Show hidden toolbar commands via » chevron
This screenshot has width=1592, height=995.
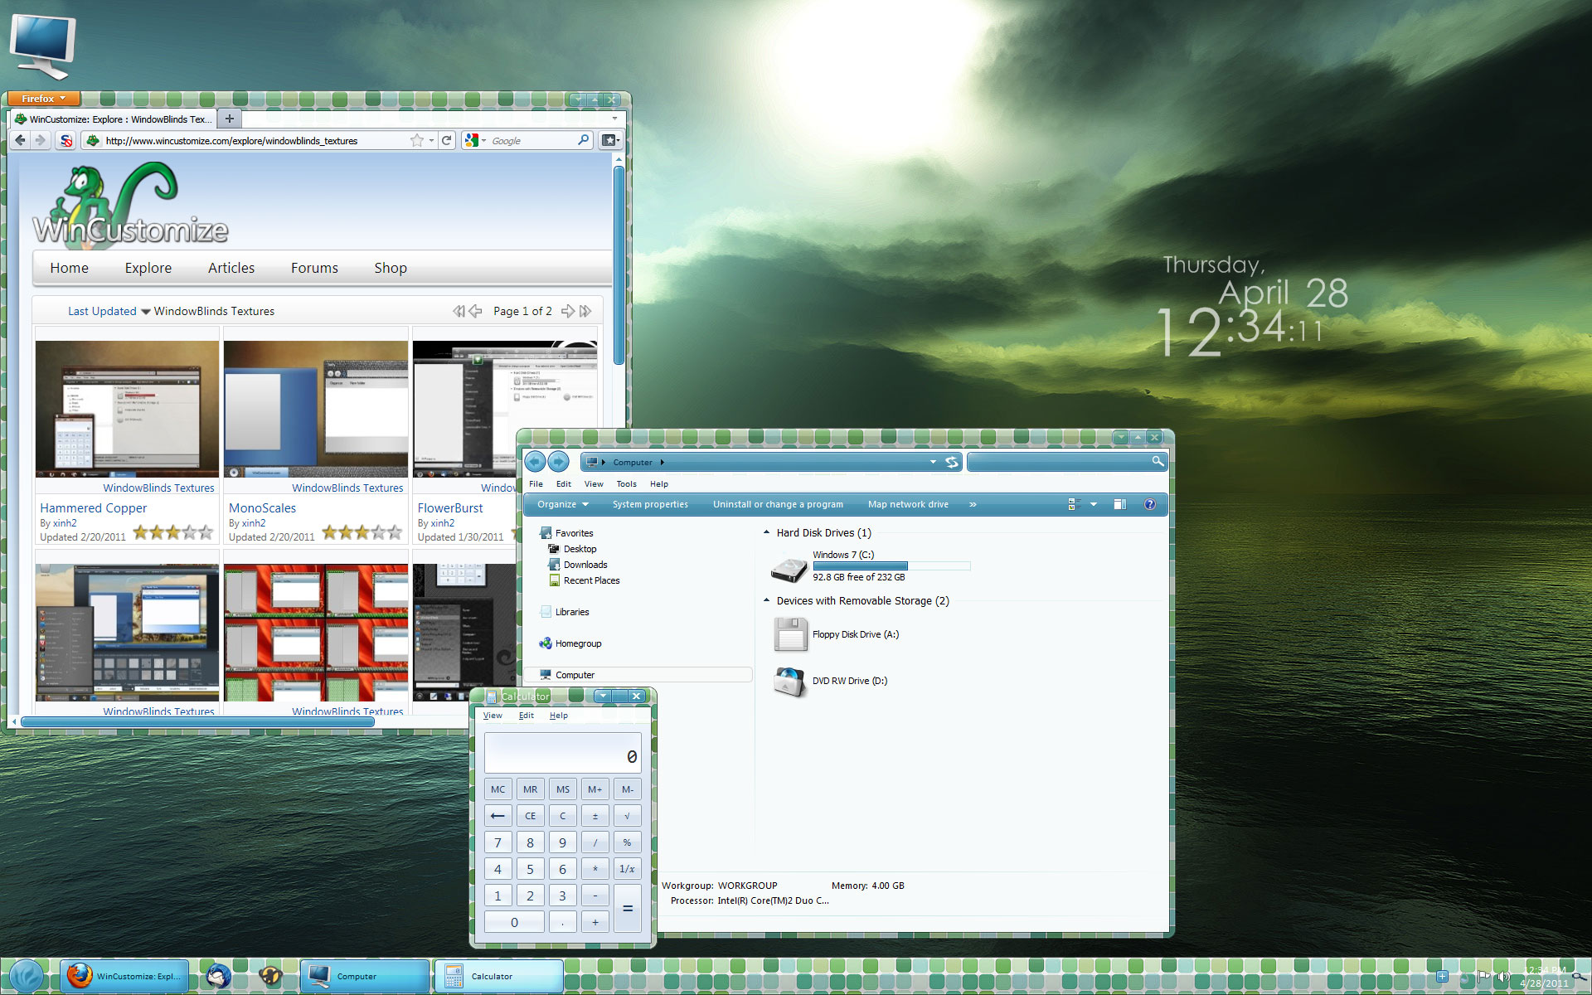point(973,504)
